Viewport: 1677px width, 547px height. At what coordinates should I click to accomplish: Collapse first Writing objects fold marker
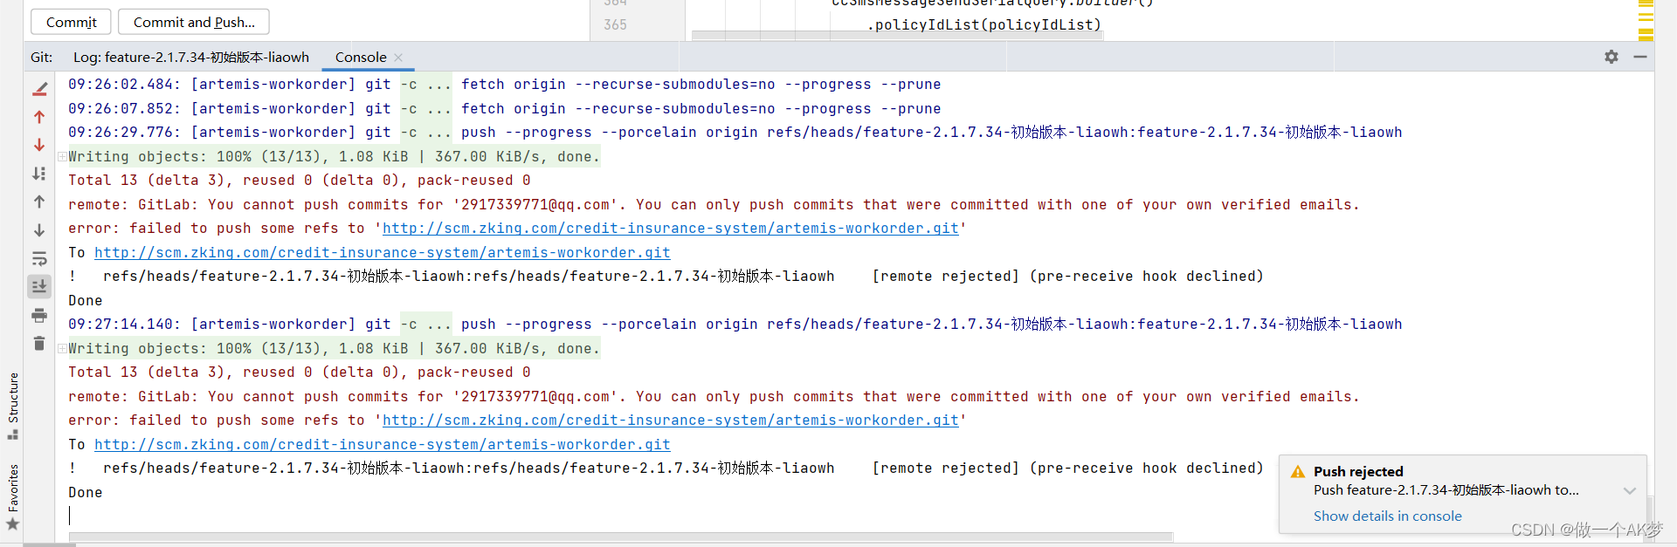62,157
